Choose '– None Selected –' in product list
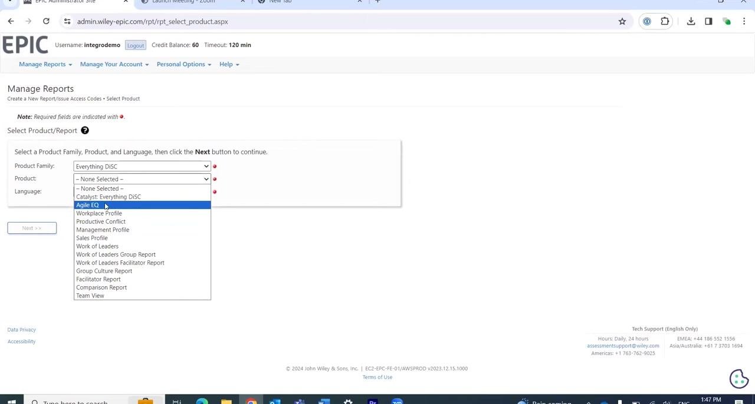Screen dimensions: 755x404 coord(142,188)
